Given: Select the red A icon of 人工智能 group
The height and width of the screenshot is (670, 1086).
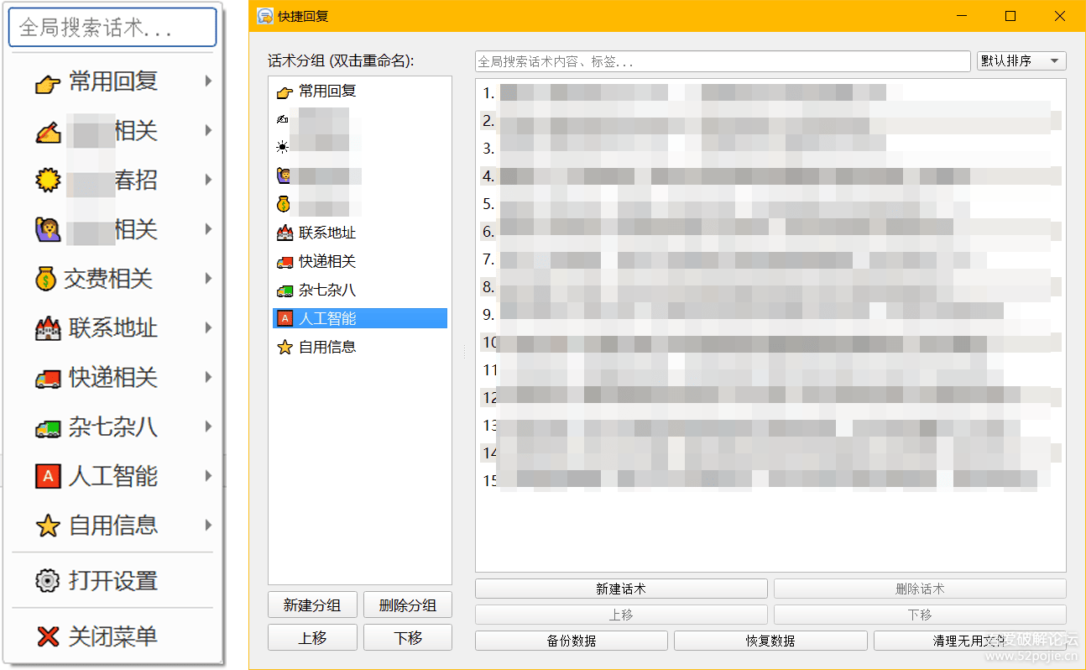Looking at the screenshot, I should click(285, 317).
